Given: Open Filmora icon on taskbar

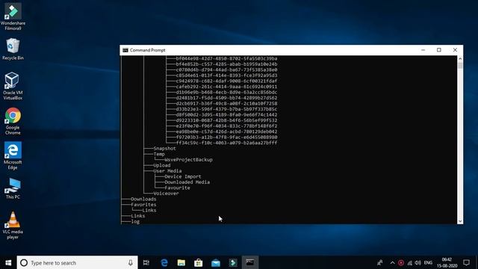Looking at the screenshot, I should coord(233,262).
